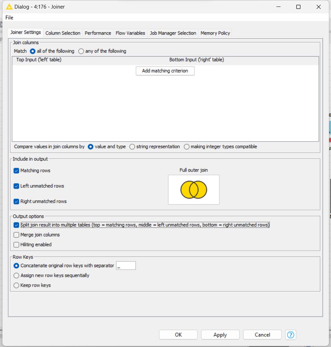The height and width of the screenshot is (347, 331).
Task: Toggle Left unmatched rows checkbox
Action: (16, 186)
